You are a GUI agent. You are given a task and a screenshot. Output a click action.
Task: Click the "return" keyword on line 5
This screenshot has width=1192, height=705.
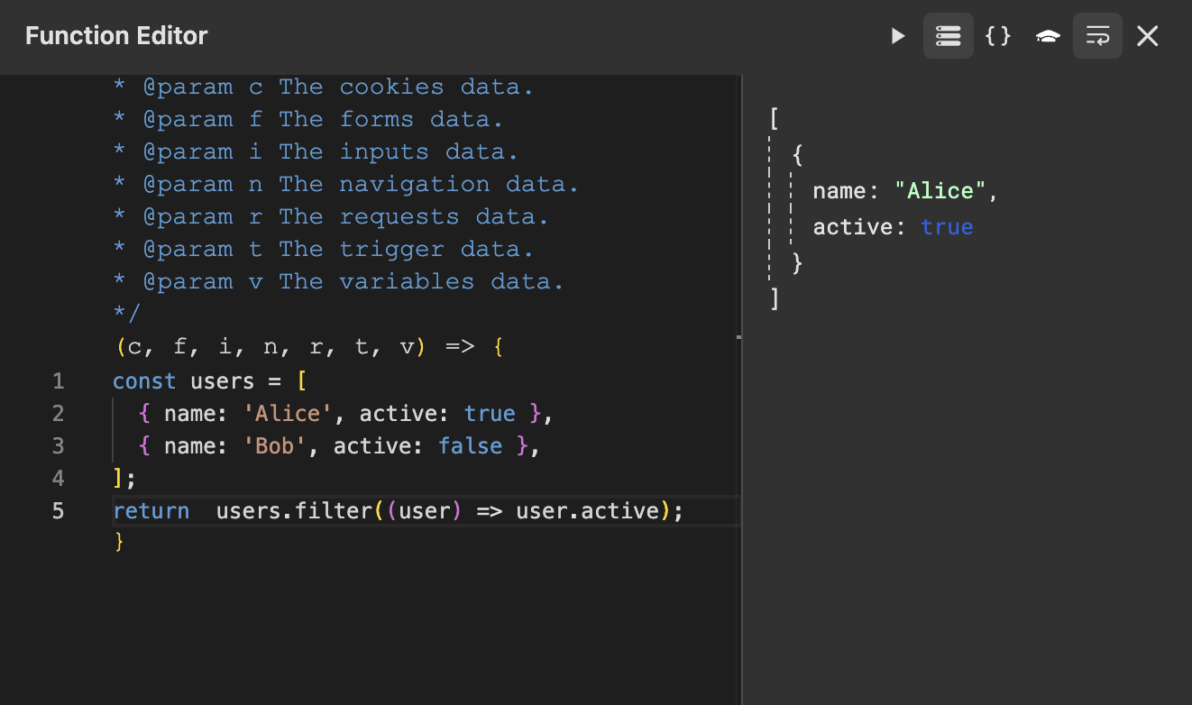(x=151, y=511)
